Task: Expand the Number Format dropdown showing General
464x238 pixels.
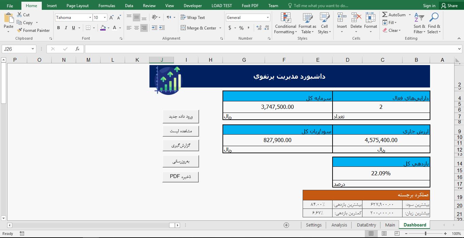Action: pos(268,17)
